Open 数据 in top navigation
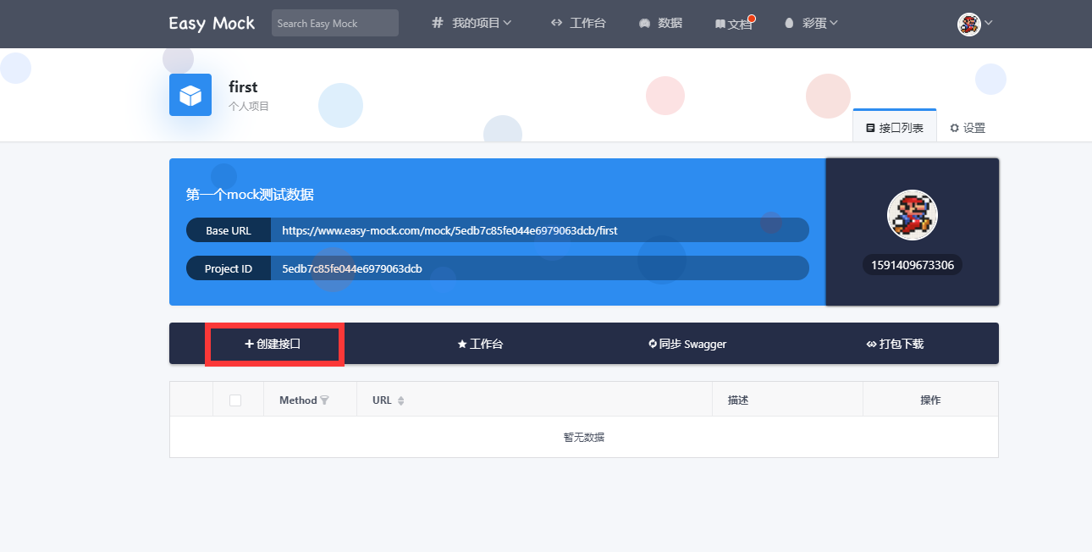Screen dimensions: 1092x552 tap(660, 23)
